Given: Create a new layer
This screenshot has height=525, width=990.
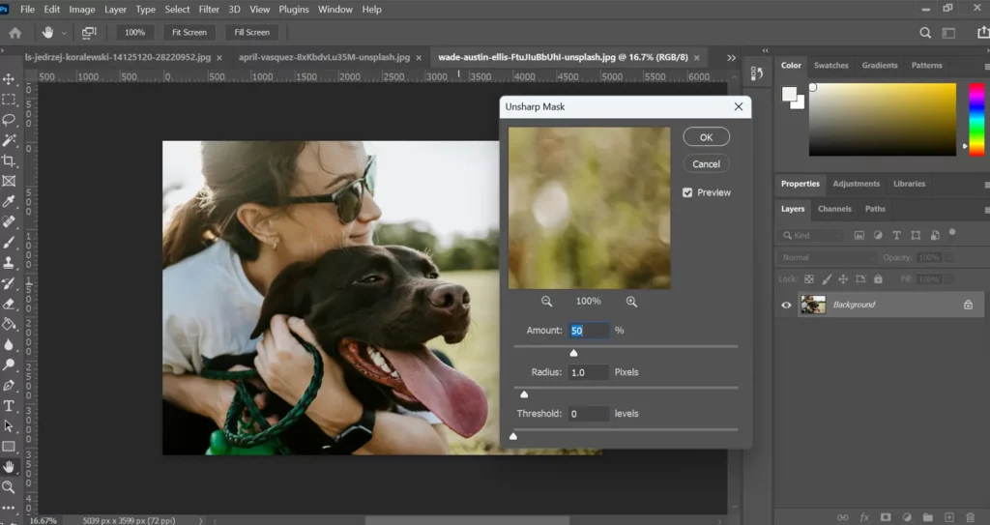Looking at the screenshot, I should [949, 517].
